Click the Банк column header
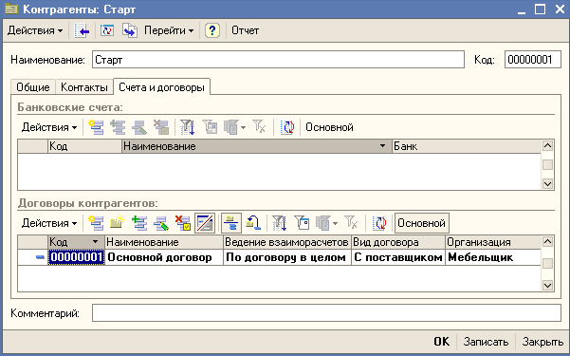This screenshot has height=356, width=570. [x=467, y=146]
